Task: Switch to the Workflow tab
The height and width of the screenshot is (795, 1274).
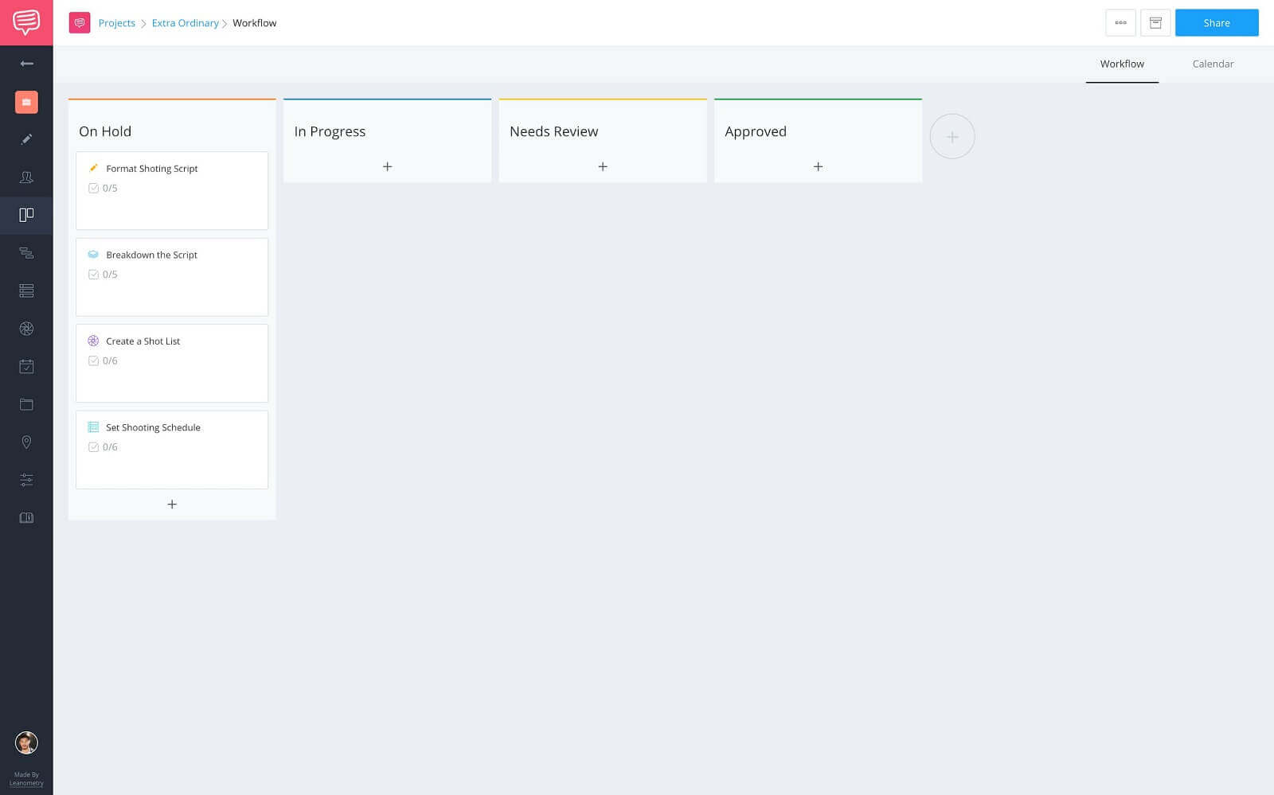Action: coord(1122,64)
